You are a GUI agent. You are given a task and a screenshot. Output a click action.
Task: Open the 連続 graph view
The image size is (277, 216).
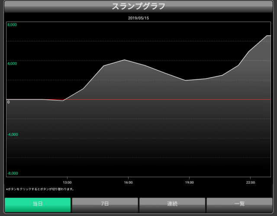click(x=172, y=204)
